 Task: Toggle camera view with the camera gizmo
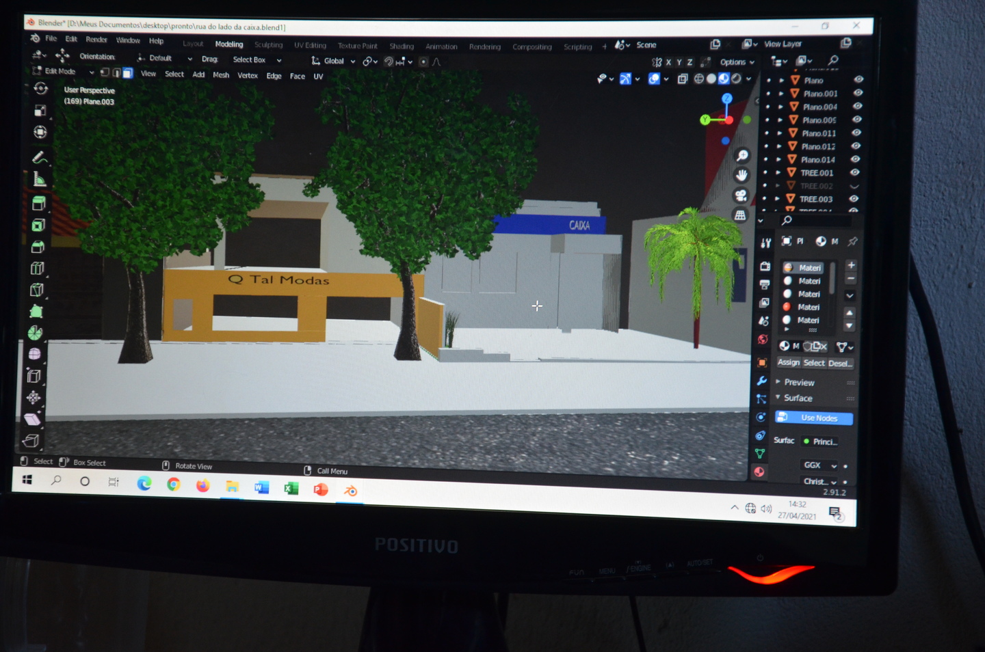(741, 195)
